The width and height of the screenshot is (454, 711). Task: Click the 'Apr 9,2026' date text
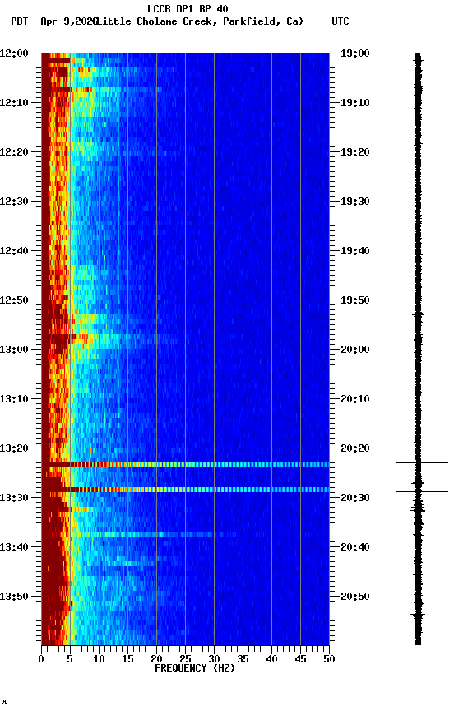coord(69,21)
